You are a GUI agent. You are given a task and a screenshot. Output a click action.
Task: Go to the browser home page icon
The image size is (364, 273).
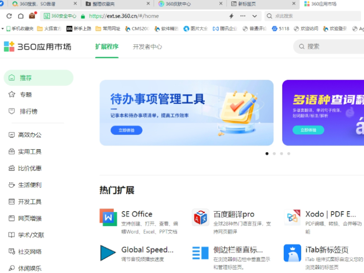point(21,16)
